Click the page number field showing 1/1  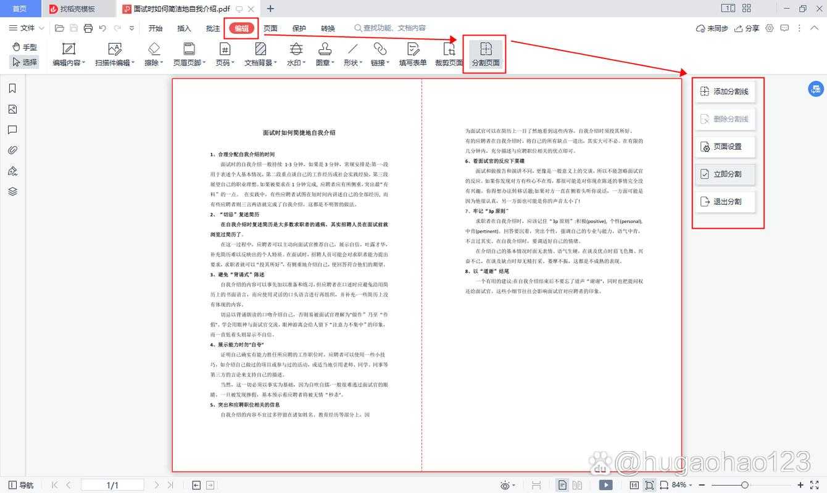pyautogui.click(x=112, y=485)
